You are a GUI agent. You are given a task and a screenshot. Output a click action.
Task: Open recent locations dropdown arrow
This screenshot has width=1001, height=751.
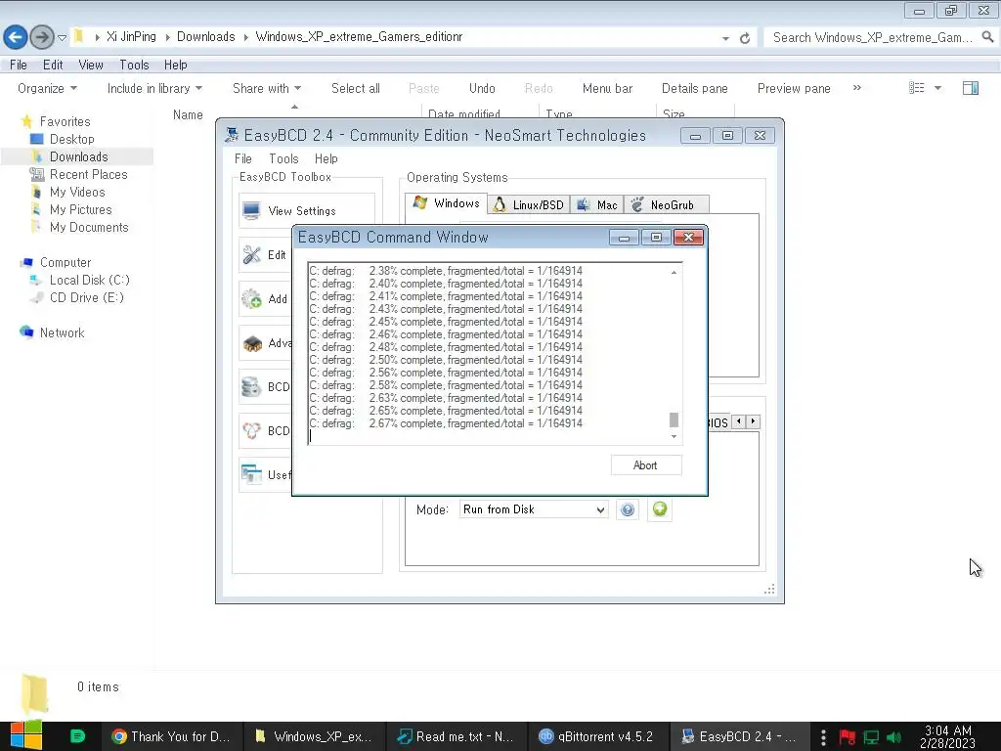click(x=62, y=38)
